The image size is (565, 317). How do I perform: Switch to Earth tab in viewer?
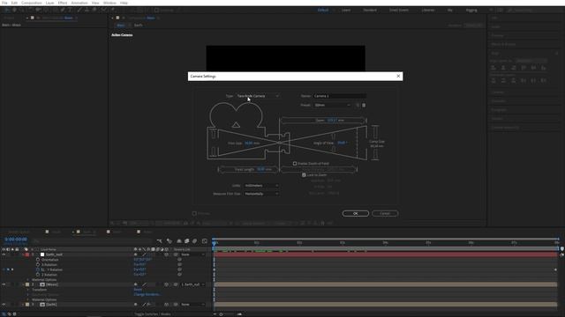coord(139,26)
